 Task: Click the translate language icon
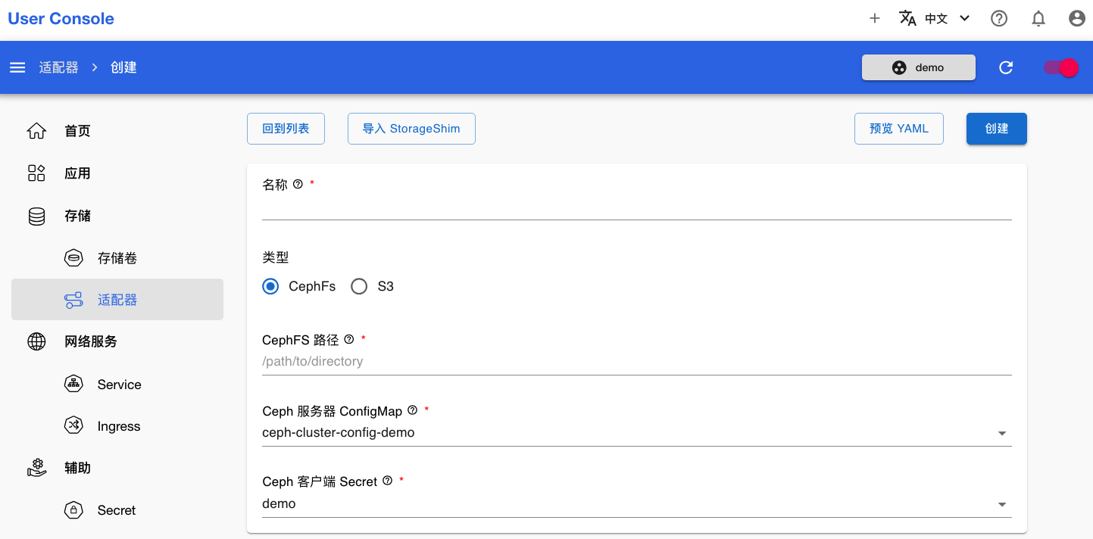[907, 19]
